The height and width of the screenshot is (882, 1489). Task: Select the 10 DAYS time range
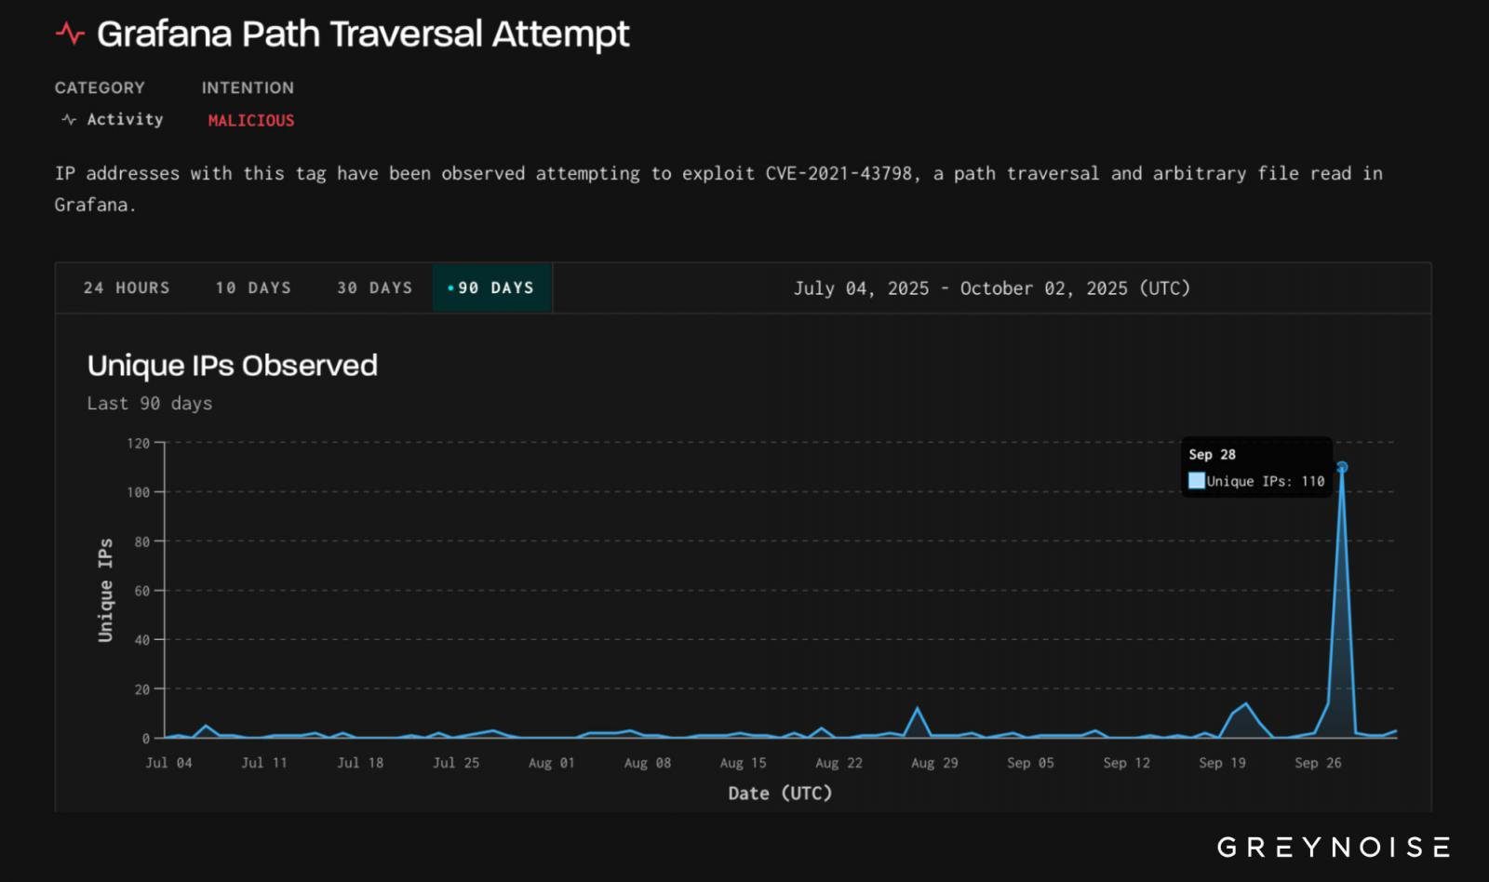click(253, 288)
